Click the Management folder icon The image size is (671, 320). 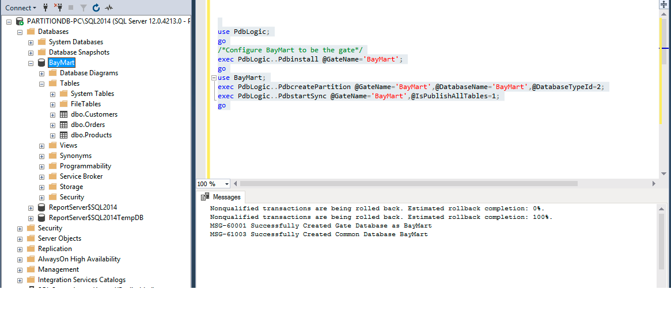point(31,269)
